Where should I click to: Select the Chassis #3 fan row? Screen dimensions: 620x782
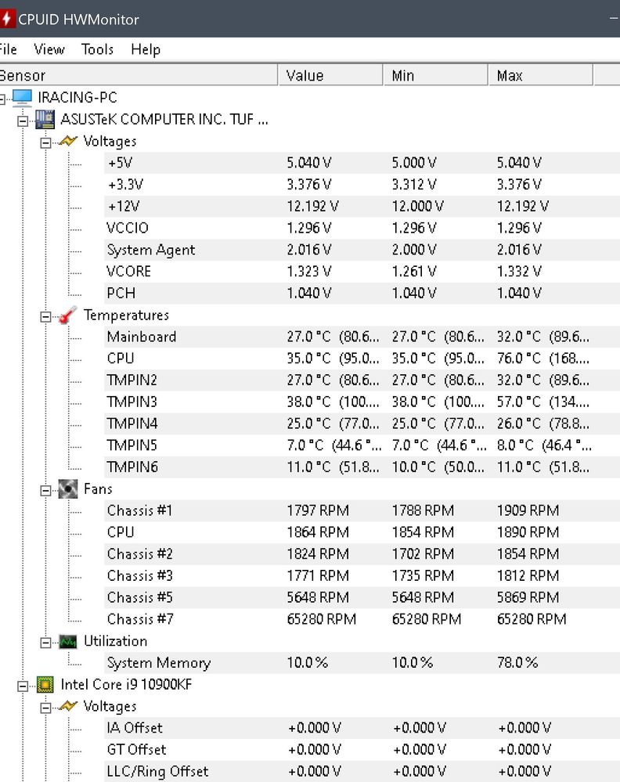click(x=362, y=575)
